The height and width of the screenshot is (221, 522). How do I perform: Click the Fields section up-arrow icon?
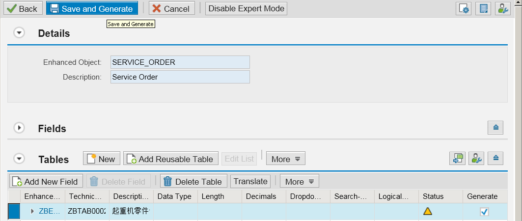495,128
